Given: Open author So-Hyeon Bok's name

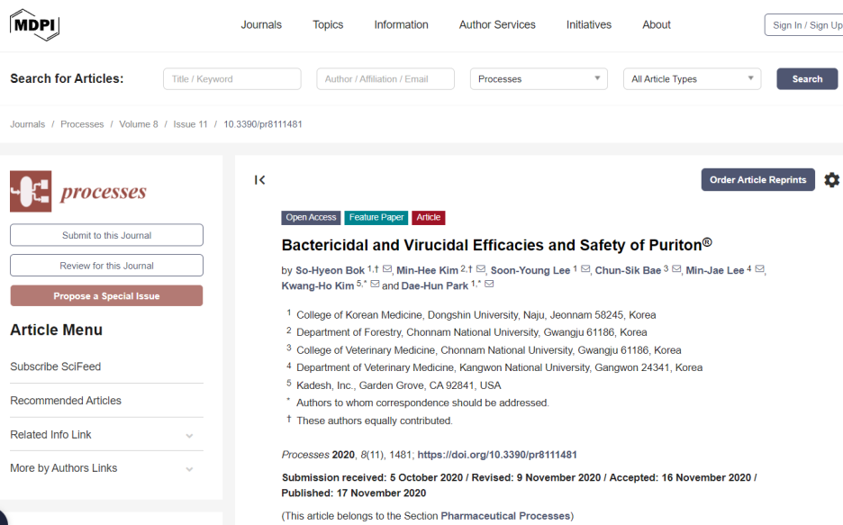Looking at the screenshot, I should pyautogui.click(x=331, y=270).
